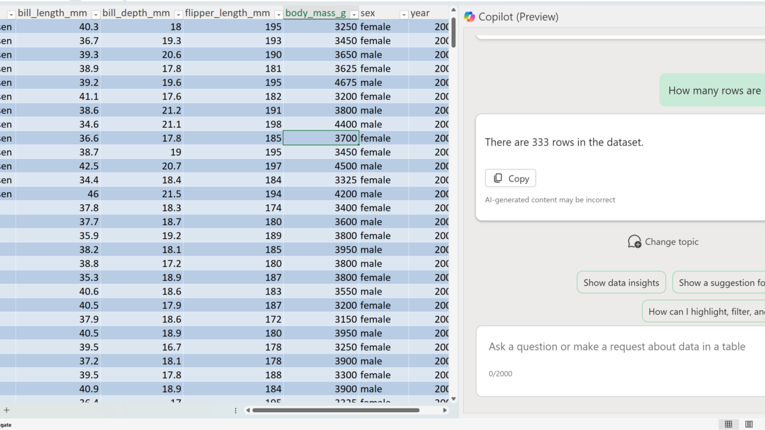Viewport: 765px width, 430px height.
Task: Choose the Show data insights suggestion
Action: pyautogui.click(x=622, y=282)
